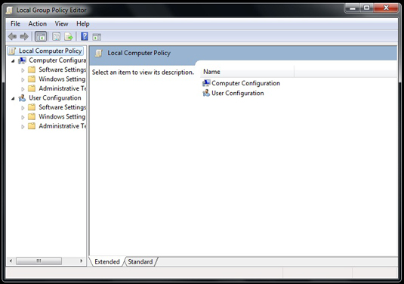Click Administrative Templates folder icon under User Configuration
The image size is (404, 284).
tap(32, 126)
